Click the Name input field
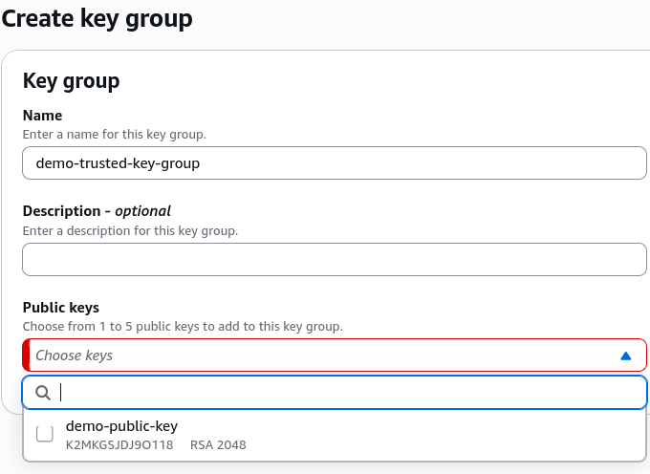 tap(335, 162)
